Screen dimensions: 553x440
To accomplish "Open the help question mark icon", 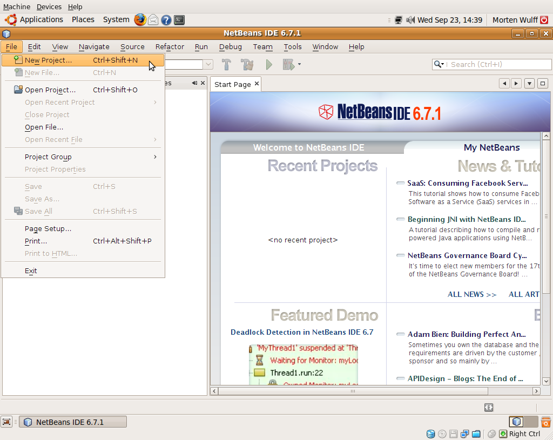I will click(166, 20).
